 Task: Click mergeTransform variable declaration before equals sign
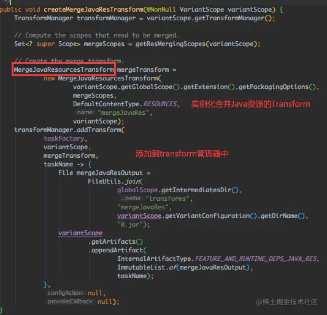[143, 70]
